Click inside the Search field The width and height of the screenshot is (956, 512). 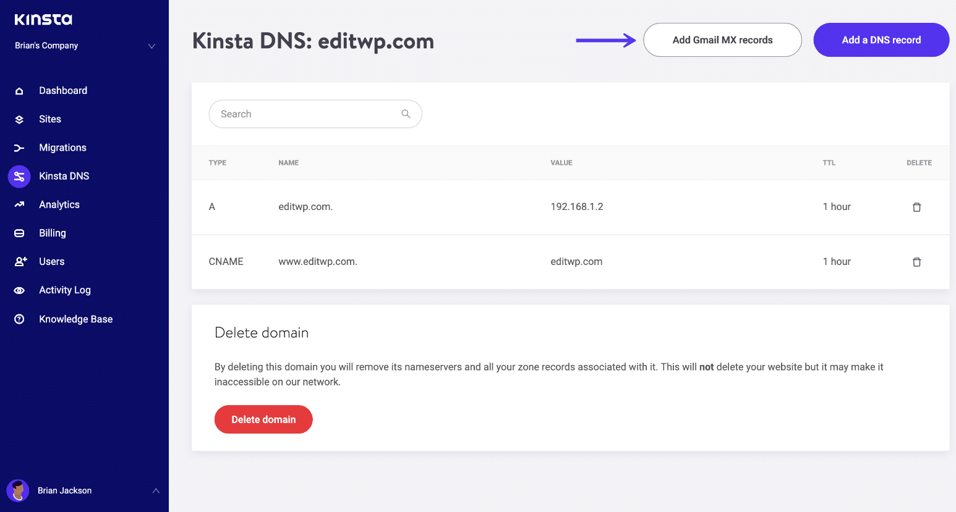(297, 114)
